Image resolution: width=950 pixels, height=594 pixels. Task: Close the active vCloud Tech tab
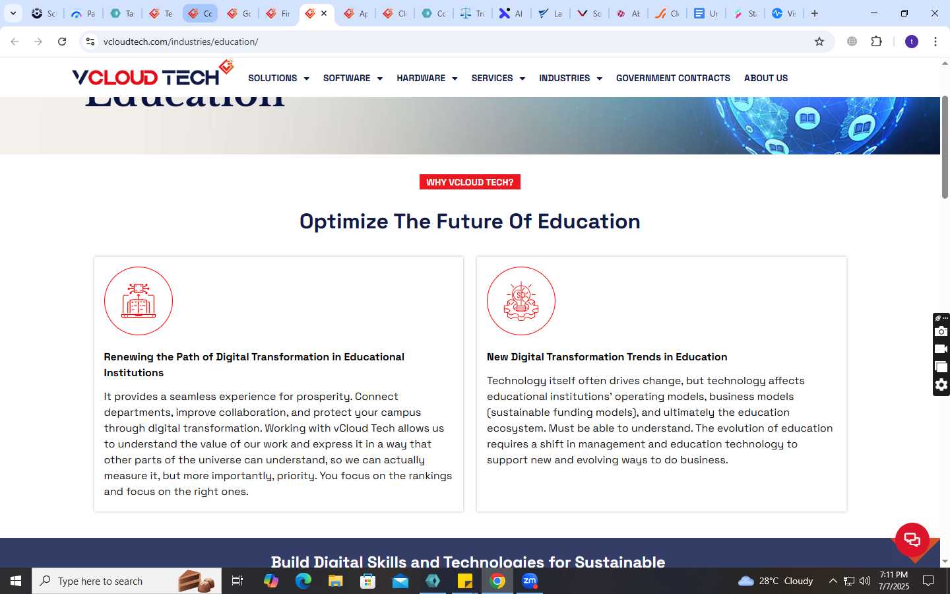324,13
